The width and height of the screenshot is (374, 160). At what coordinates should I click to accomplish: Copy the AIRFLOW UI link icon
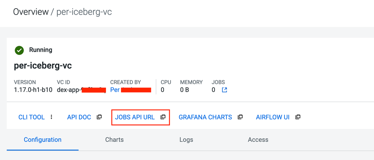[298, 117]
